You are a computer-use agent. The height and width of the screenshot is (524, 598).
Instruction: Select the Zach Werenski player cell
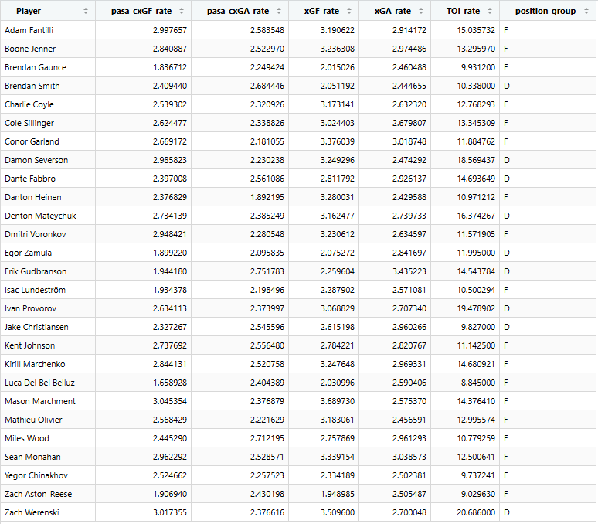point(48,512)
